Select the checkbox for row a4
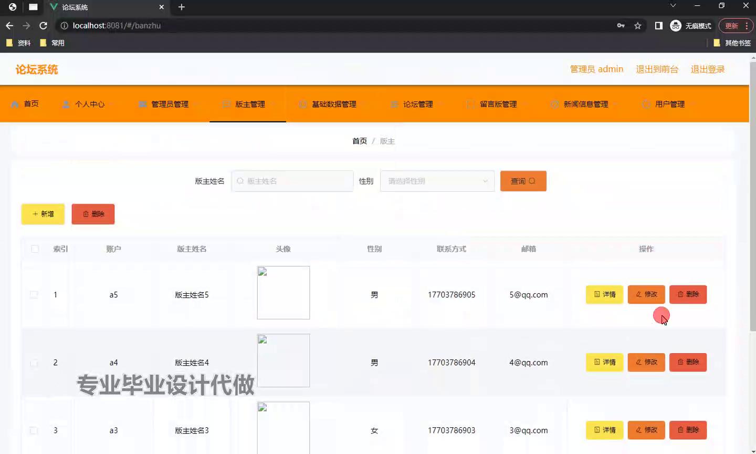 [x=34, y=363]
